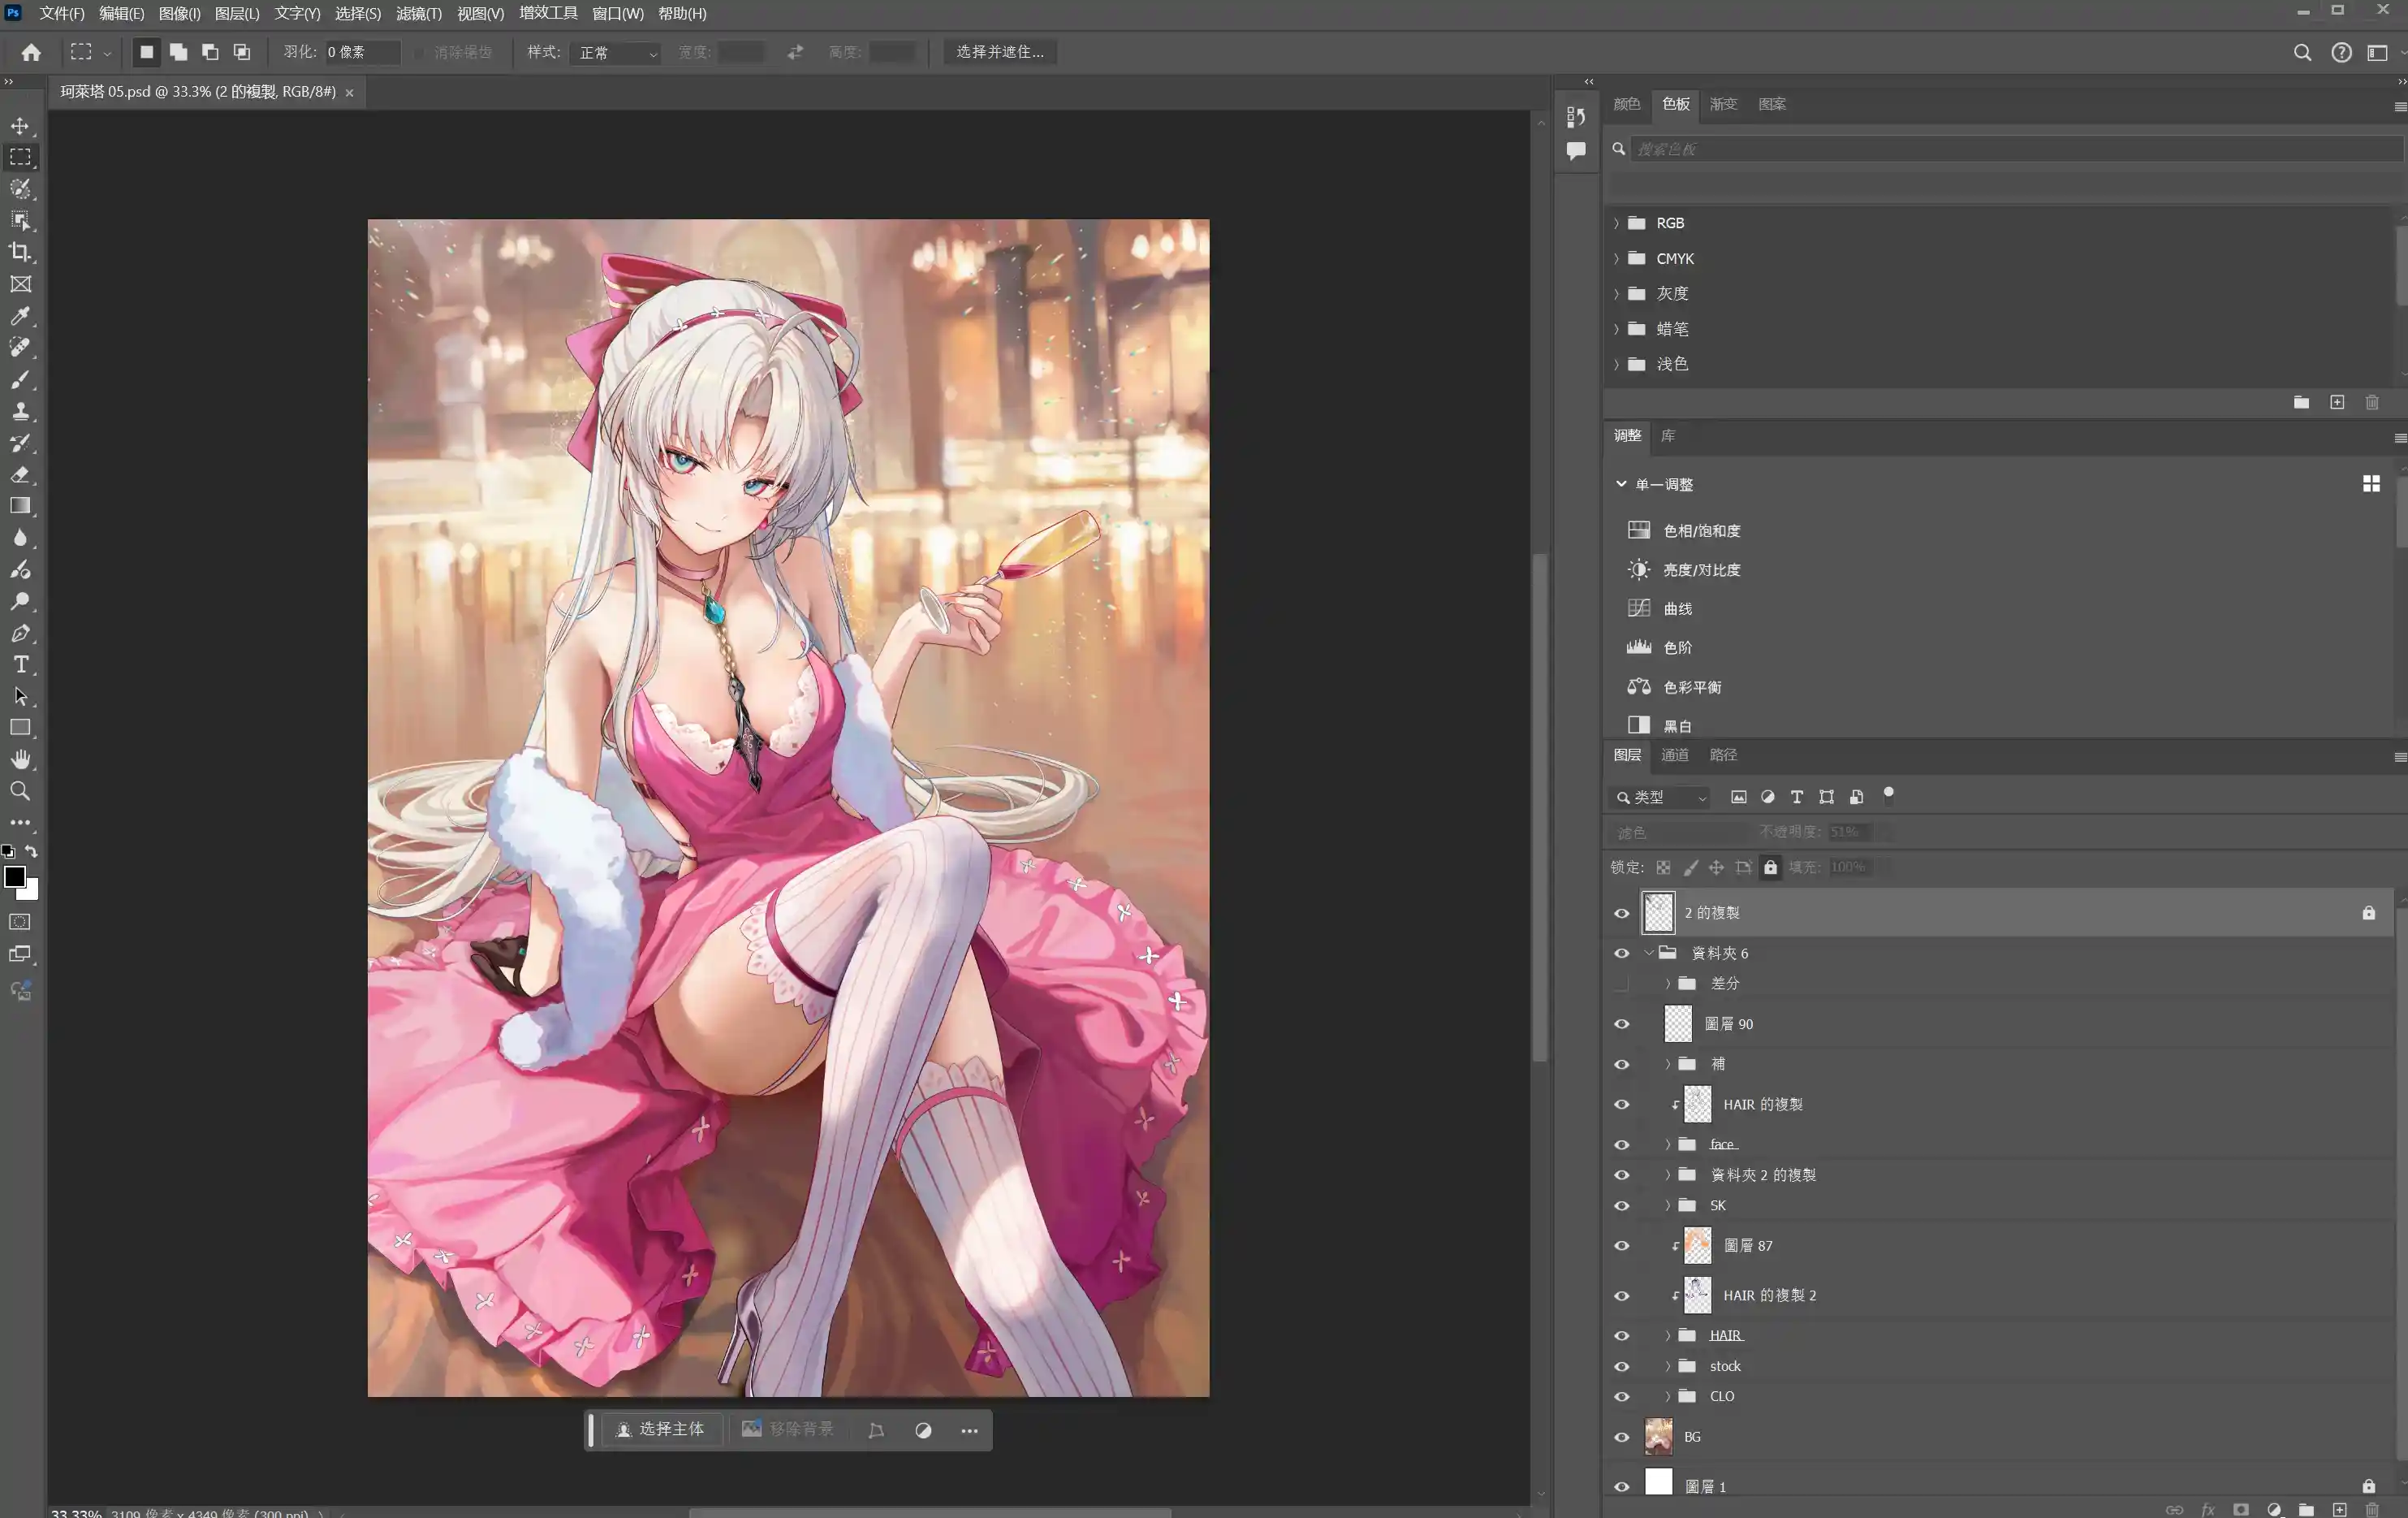Expand the CMYK swatch folder
This screenshot has width=2408, height=1518.
(1616, 258)
